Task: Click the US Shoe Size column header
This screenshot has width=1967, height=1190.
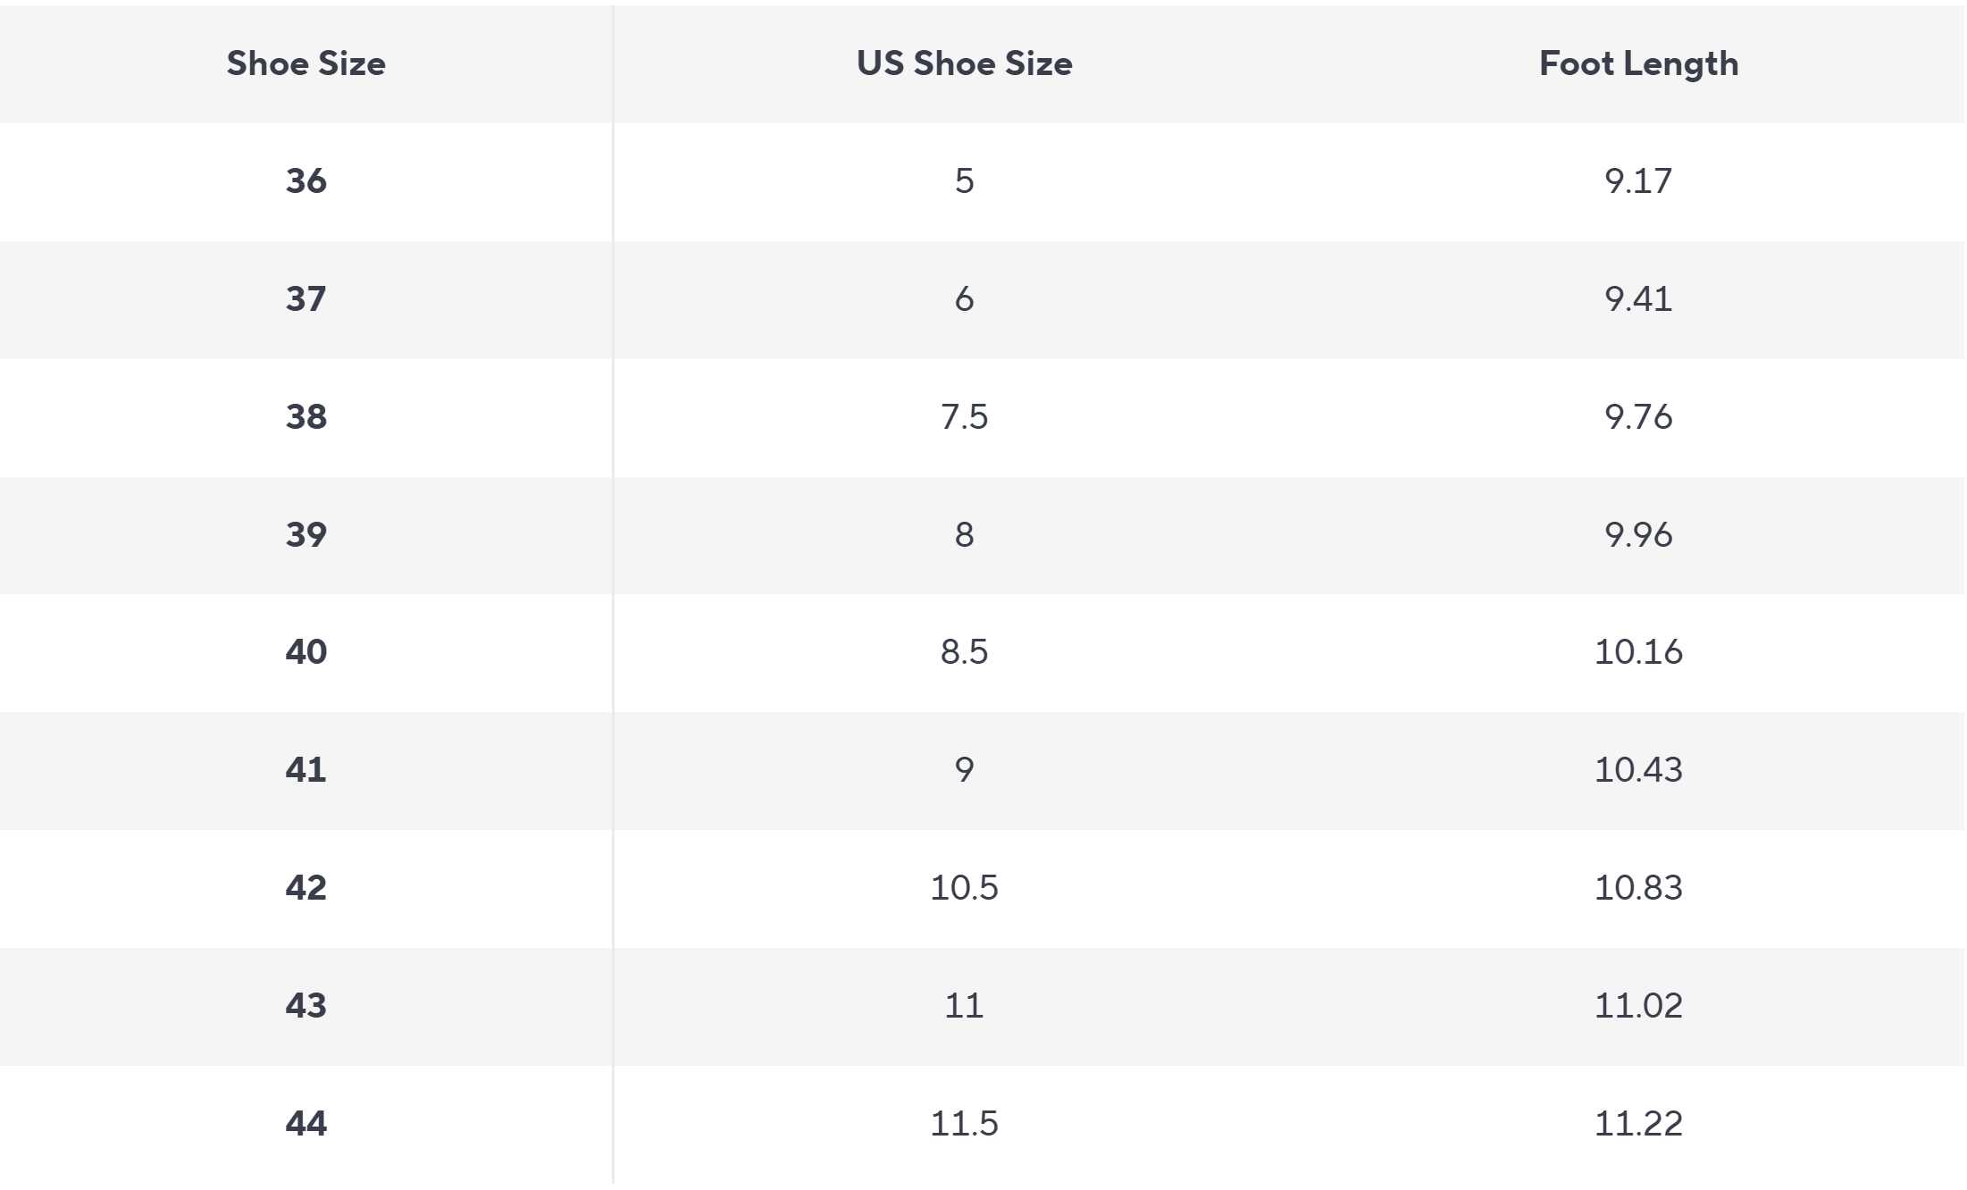Action: 965,63
